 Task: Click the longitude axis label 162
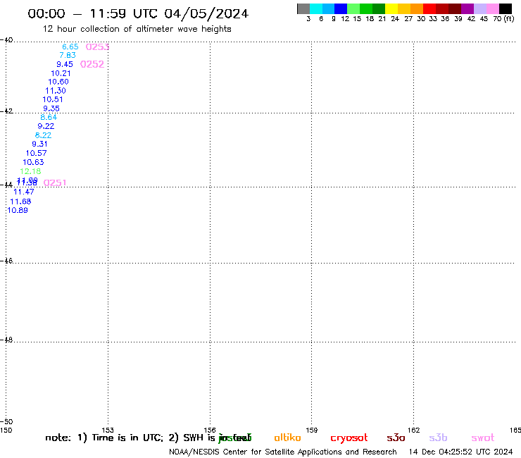413,430
